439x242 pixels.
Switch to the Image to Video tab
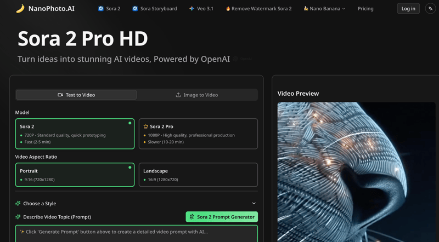[197, 95]
